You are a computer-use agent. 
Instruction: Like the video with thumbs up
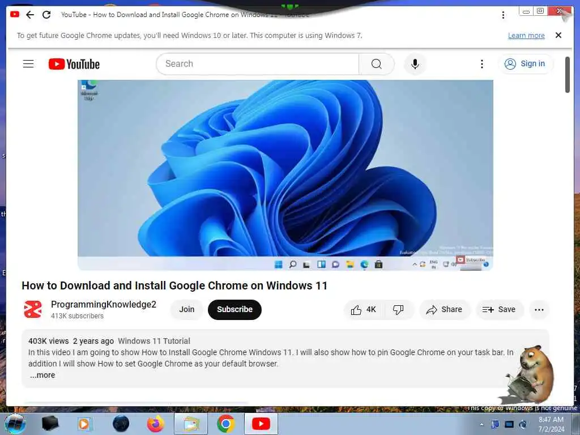coord(364,310)
